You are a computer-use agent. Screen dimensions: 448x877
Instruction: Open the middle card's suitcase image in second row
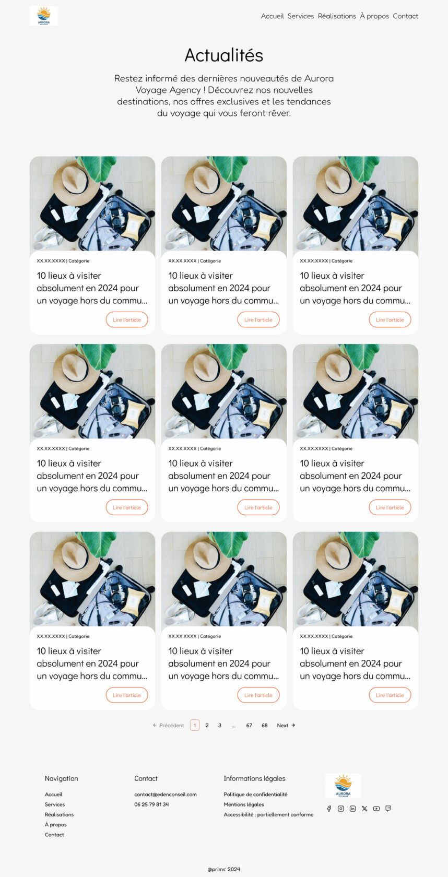tap(224, 392)
